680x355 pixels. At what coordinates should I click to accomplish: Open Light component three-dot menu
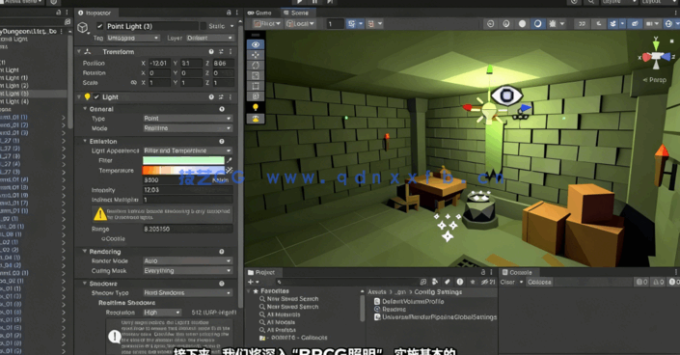pos(231,97)
